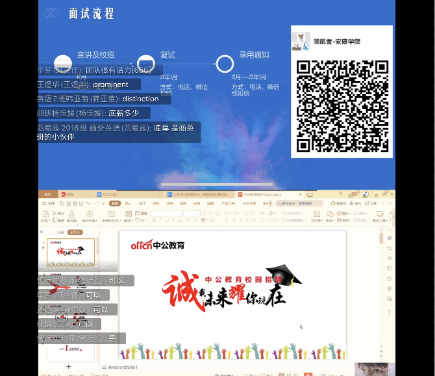Switch to the 大纲 outline view tab
Image resolution: width=435 pixels, height=376 pixels.
click(60, 231)
